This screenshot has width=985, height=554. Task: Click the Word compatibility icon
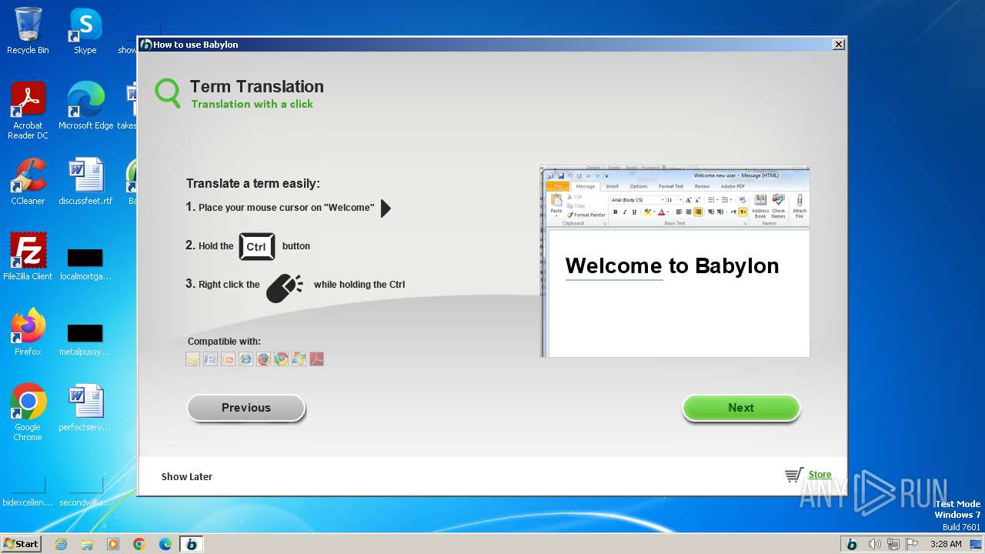(x=211, y=359)
